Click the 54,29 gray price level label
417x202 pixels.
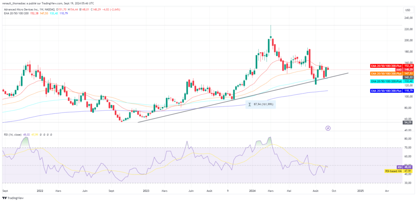pos(408,122)
